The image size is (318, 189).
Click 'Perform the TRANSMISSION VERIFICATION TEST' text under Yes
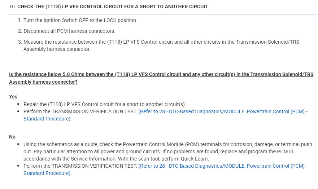[80, 112]
